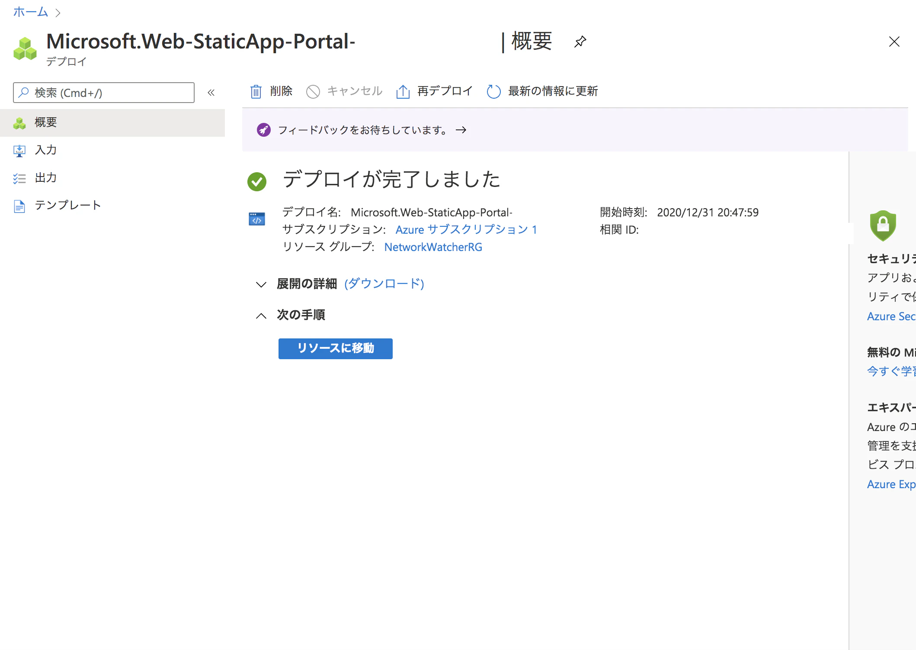The width and height of the screenshot is (916, 650).
Task: Collapse the 次の手順 section chevron
Action: pos(261,315)
